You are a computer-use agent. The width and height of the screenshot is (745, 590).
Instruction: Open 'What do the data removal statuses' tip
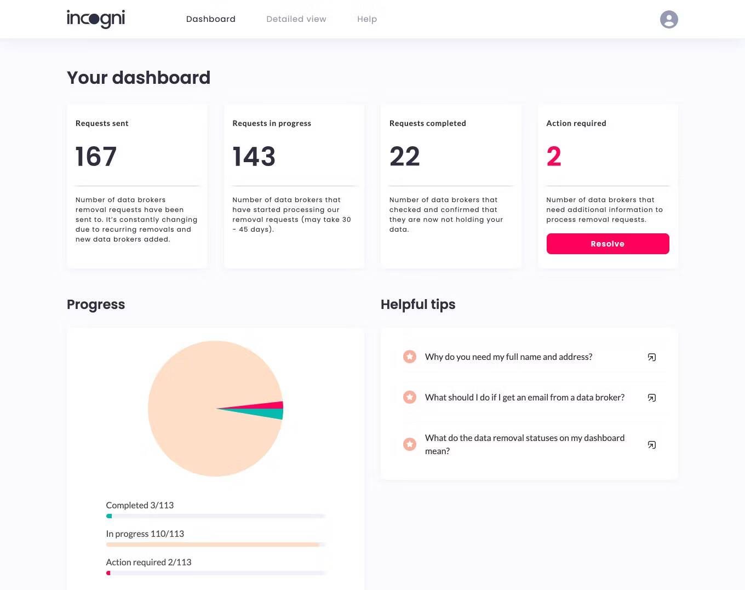click(x=525, y=444)
